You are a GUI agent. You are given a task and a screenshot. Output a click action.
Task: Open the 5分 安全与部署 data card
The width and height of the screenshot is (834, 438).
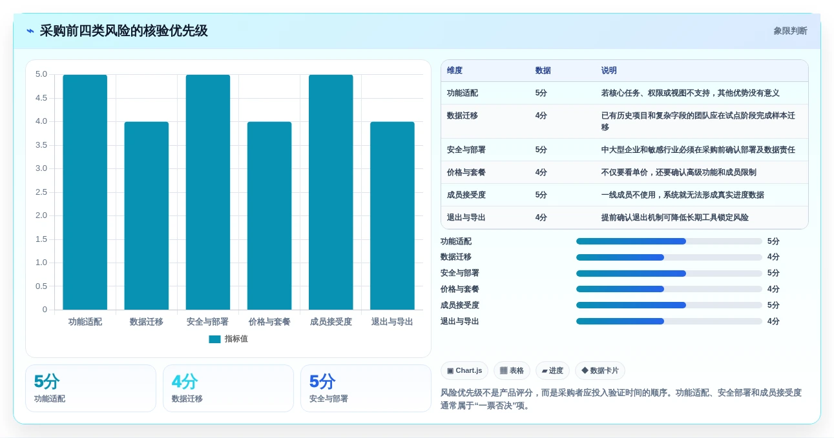366,388
